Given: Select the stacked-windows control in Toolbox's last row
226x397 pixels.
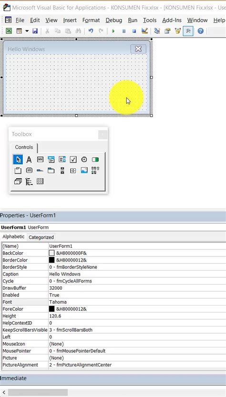Looking at the screenshot, I should click(18, 181).
